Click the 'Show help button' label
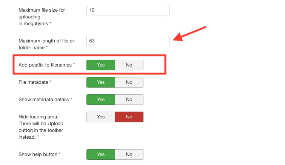 [x=40, y=154]
